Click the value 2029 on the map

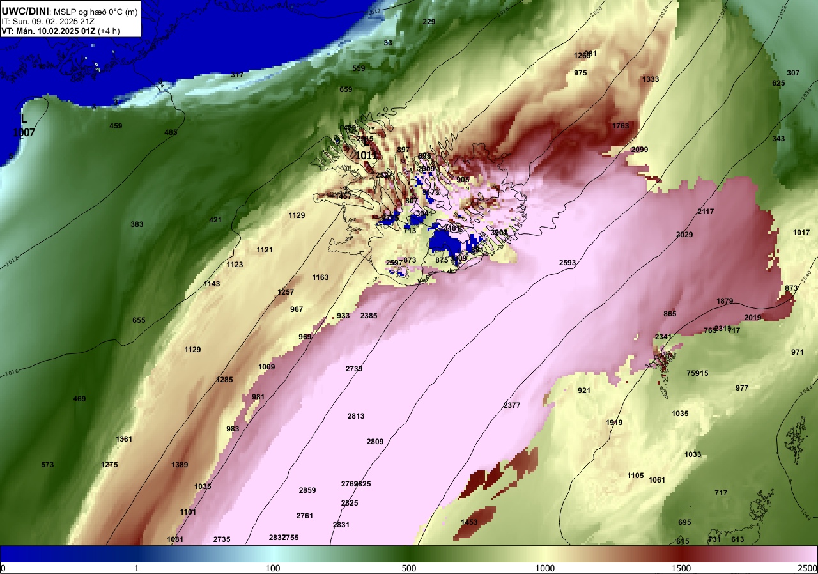click(x=684, y=235)
